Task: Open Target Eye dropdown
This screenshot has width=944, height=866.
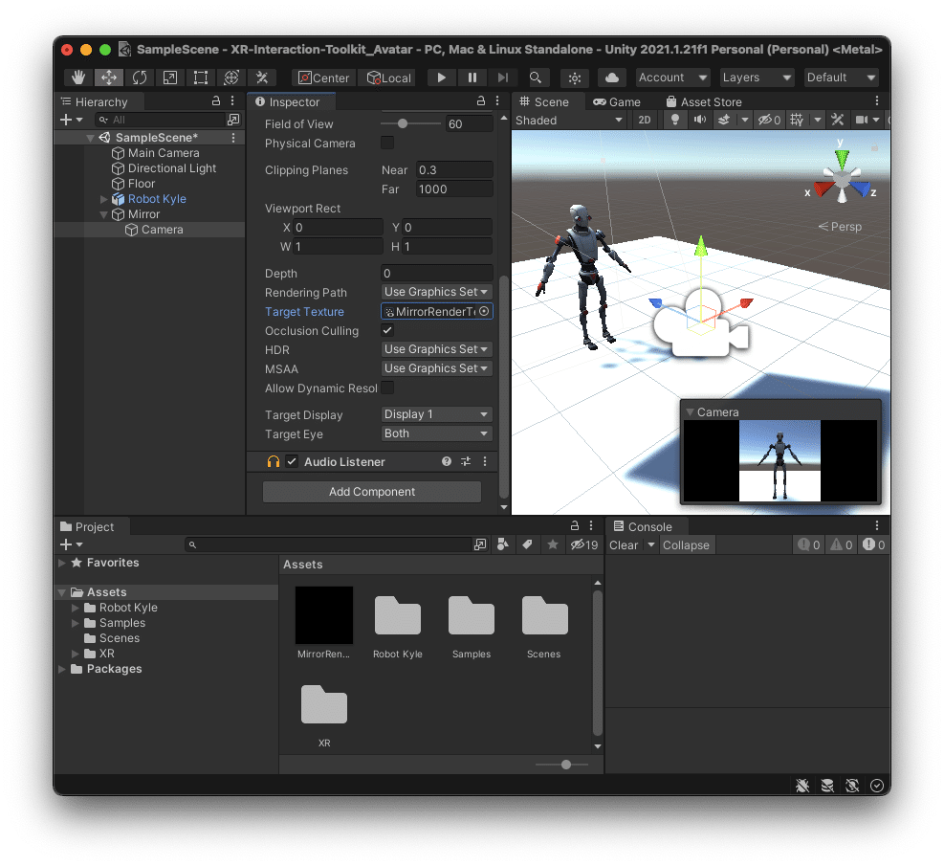Action: pos(436,433)
